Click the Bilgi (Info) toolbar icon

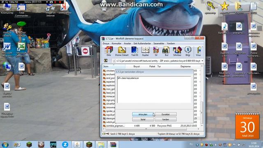tap(188, 51)
